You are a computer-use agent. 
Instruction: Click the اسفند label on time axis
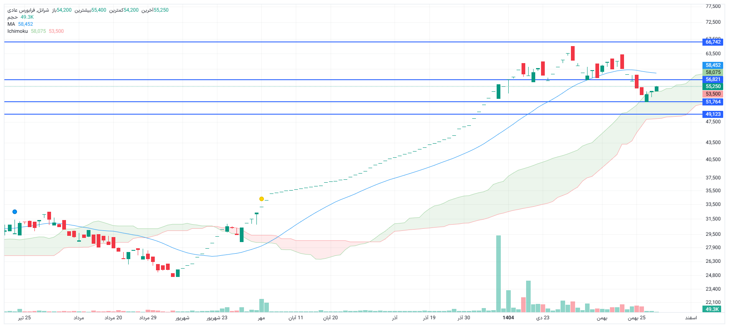coord(691,318)
